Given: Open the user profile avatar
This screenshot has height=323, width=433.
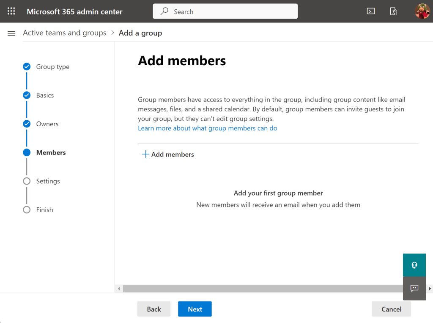Looking at the screenshot, I should tap(422, 11).
